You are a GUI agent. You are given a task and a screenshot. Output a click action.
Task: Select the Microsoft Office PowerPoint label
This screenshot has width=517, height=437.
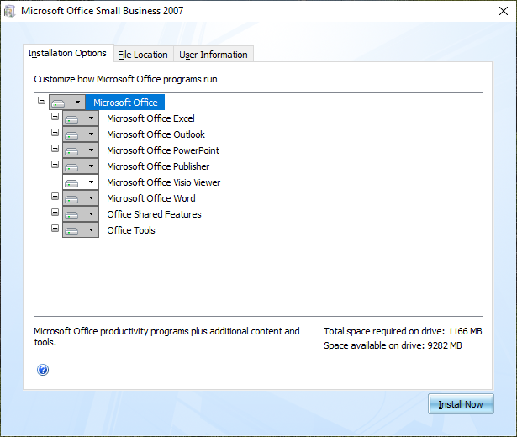click(163, 150)
